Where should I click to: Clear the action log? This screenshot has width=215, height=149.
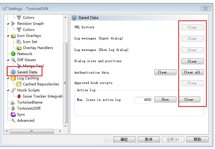tap(189, 99)
